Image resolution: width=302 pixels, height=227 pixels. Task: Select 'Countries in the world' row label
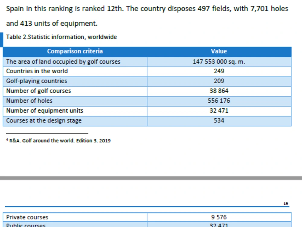pyautogui.click(x=37, y=71)
